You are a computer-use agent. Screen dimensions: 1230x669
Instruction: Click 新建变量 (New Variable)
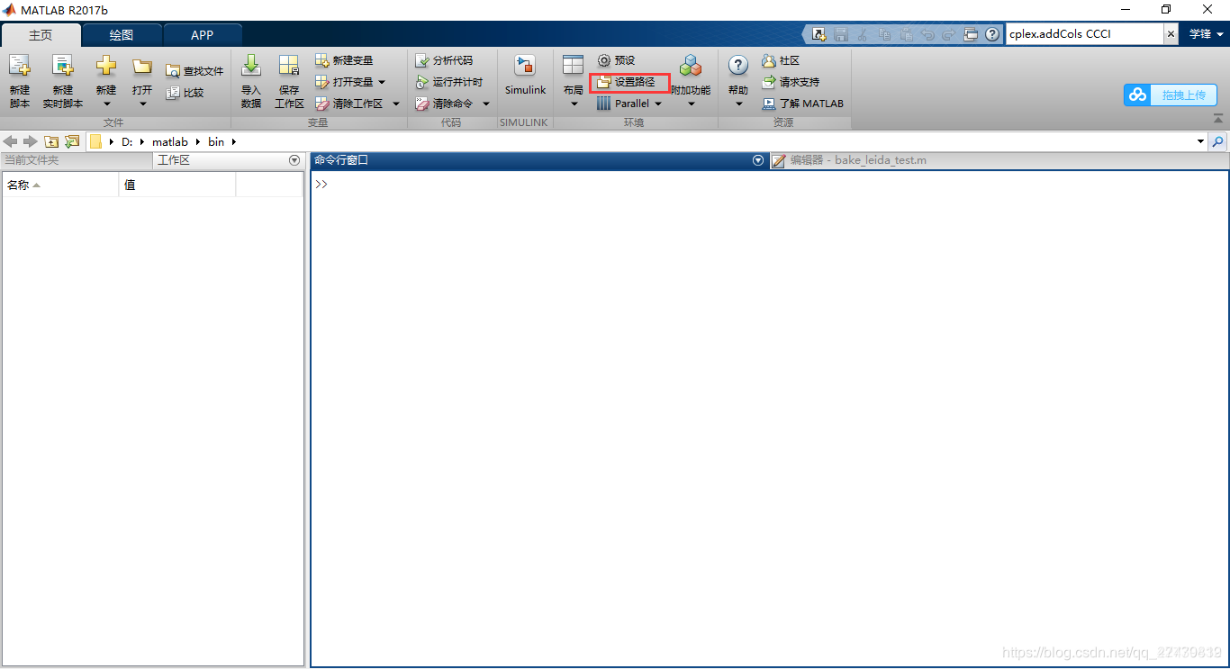[344, 60]
